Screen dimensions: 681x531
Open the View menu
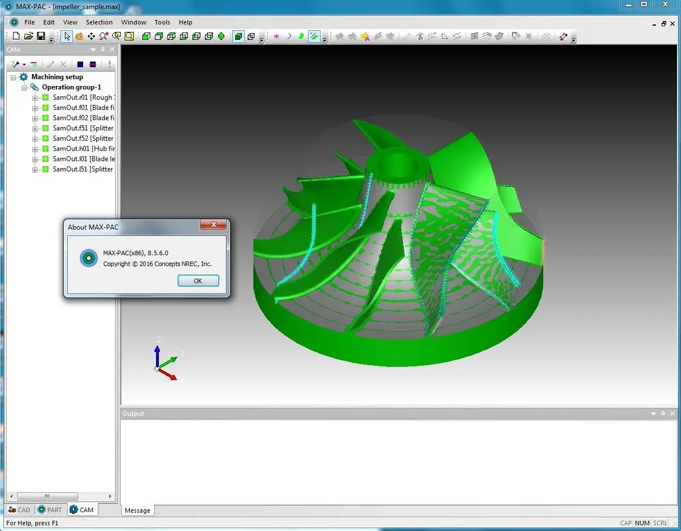coord(70,22)
